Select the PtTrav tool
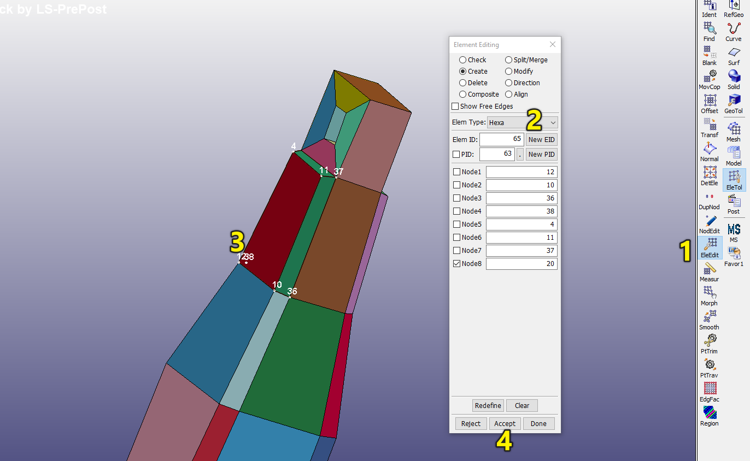This screenshot has height=461, width=750. [x=710, y=368]
